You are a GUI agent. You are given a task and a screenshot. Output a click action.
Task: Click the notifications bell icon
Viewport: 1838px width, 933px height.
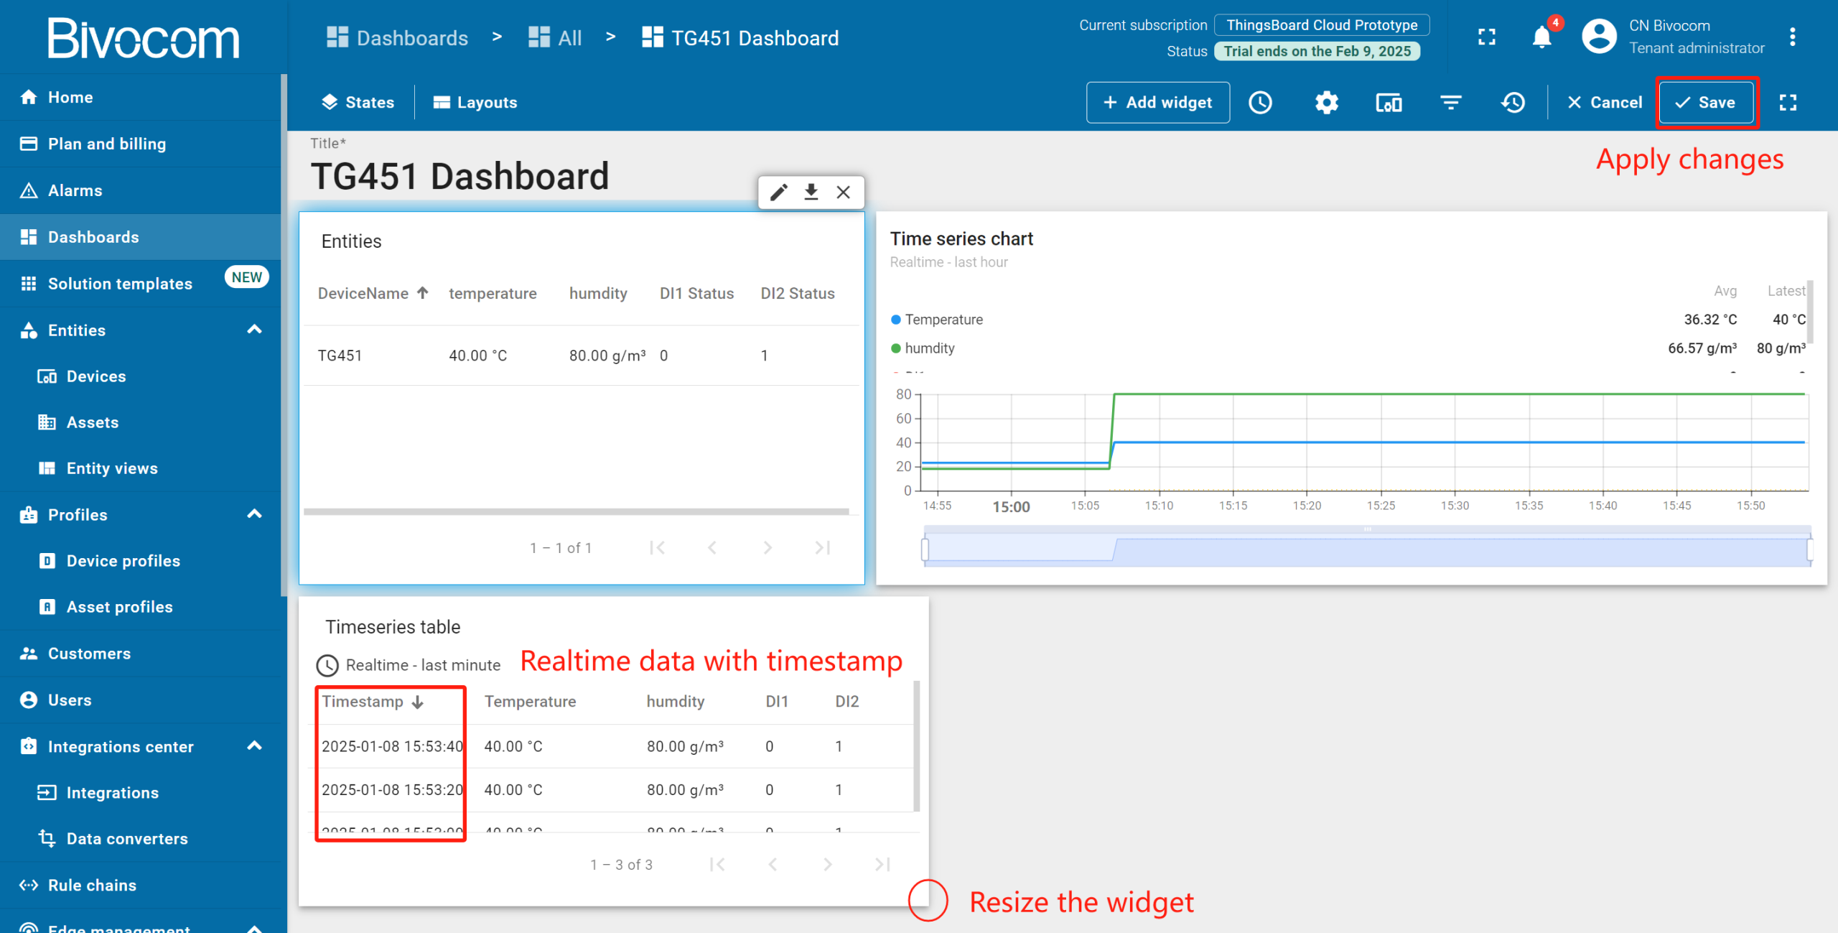(1541, 37)
